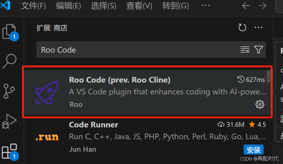Screen dimensions: 283x164
Task: Show more menu bar items
Action: (206, 5)
